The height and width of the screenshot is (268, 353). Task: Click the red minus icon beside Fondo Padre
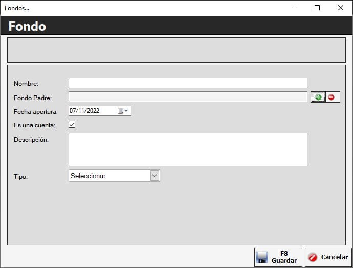(x=332, y=97)
